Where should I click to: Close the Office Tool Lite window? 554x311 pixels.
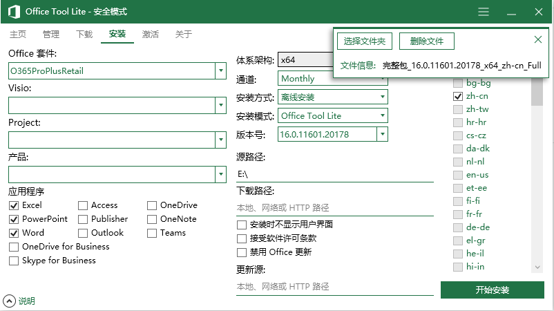tap(539, 12)
